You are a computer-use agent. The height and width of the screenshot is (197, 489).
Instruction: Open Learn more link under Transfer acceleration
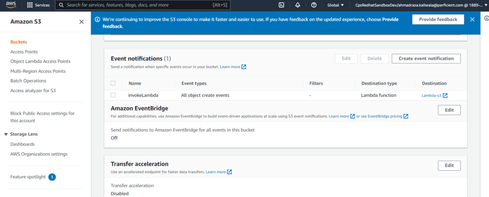(216, 172)
